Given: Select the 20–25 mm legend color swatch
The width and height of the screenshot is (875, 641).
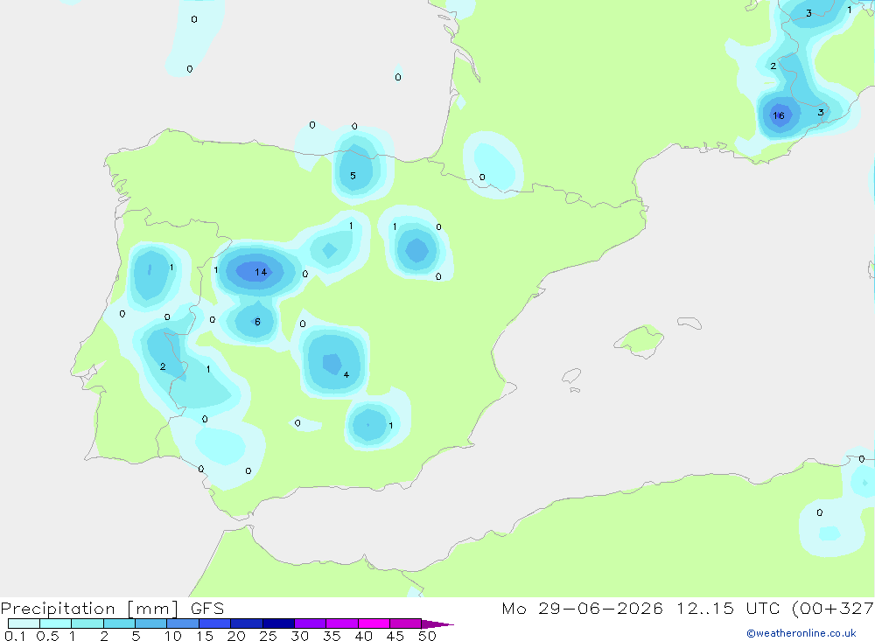Looking at the screenshot, I should pos(247,624).
